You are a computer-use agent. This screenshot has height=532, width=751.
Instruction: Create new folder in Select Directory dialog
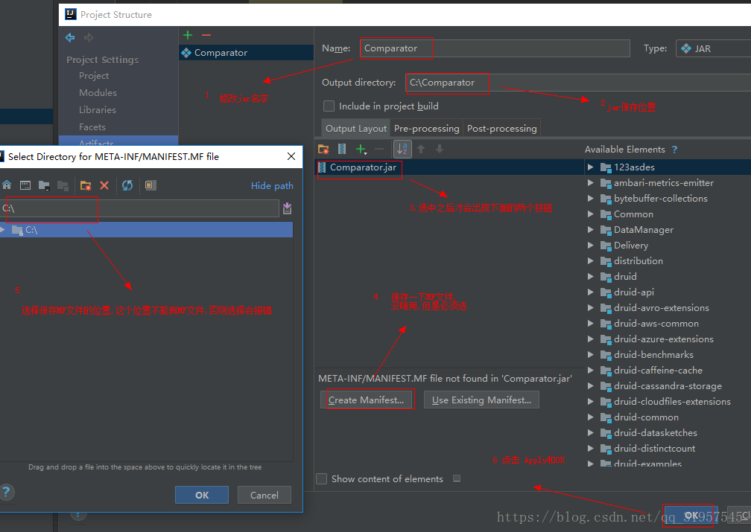coord(86,185)
